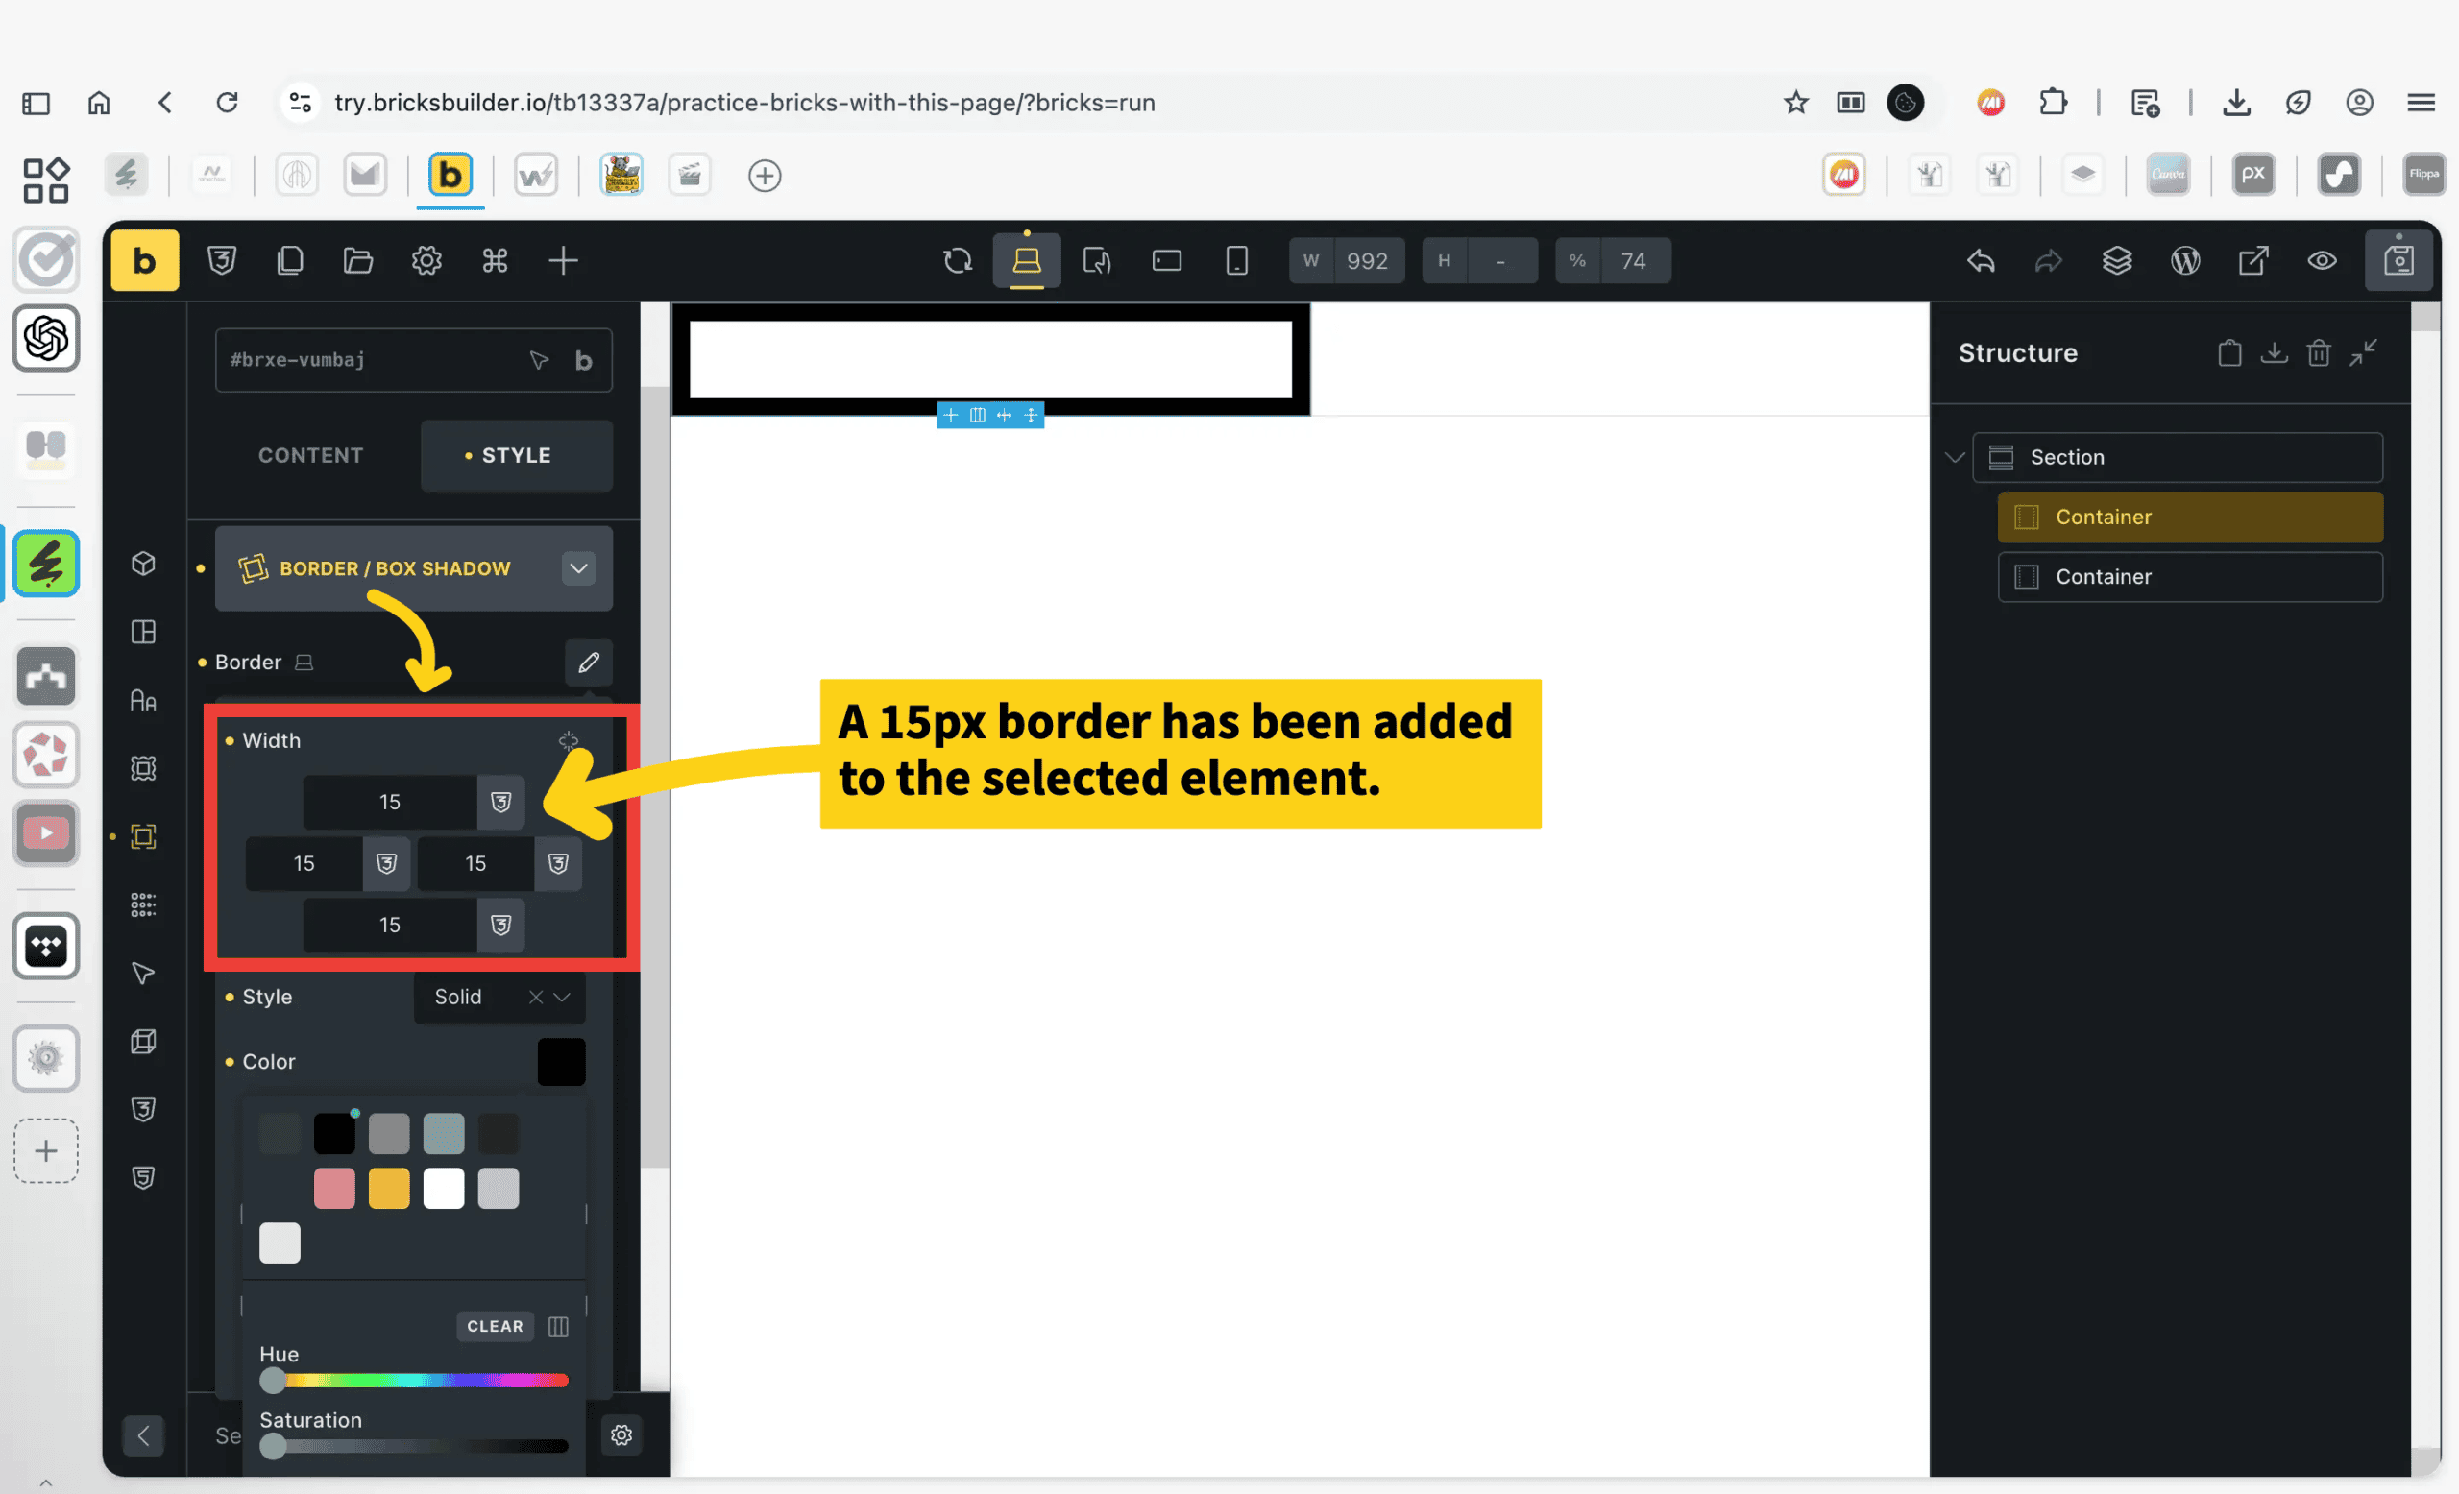
Task: Click the Bricks logo in the builder toolbar
Action: pyautogui.click(x=144, y=260)
